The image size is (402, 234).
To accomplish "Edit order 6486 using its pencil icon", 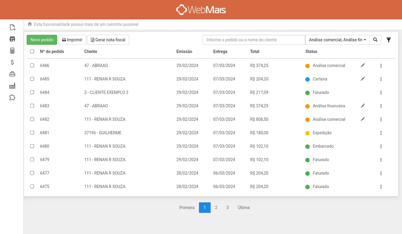I will (362, 66).
